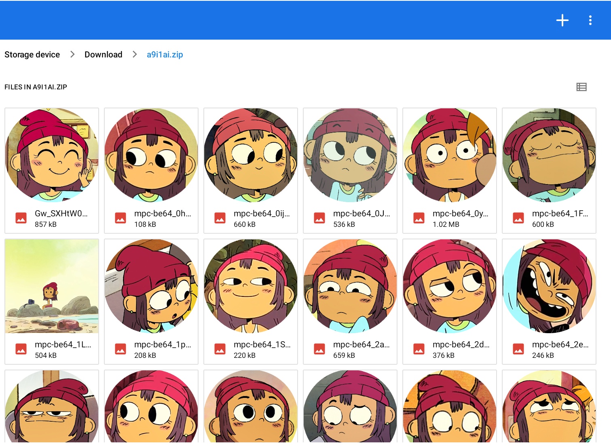Screen dimensions: 611x446
Task: Click the 1.02 MB file size
Action: coord(446,224)
